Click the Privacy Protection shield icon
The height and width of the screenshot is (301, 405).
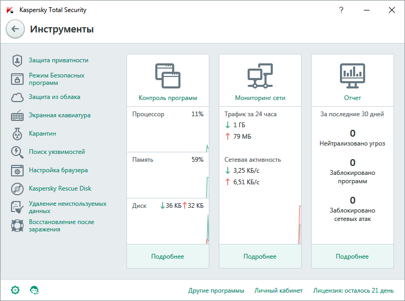(x=18, y=61)
